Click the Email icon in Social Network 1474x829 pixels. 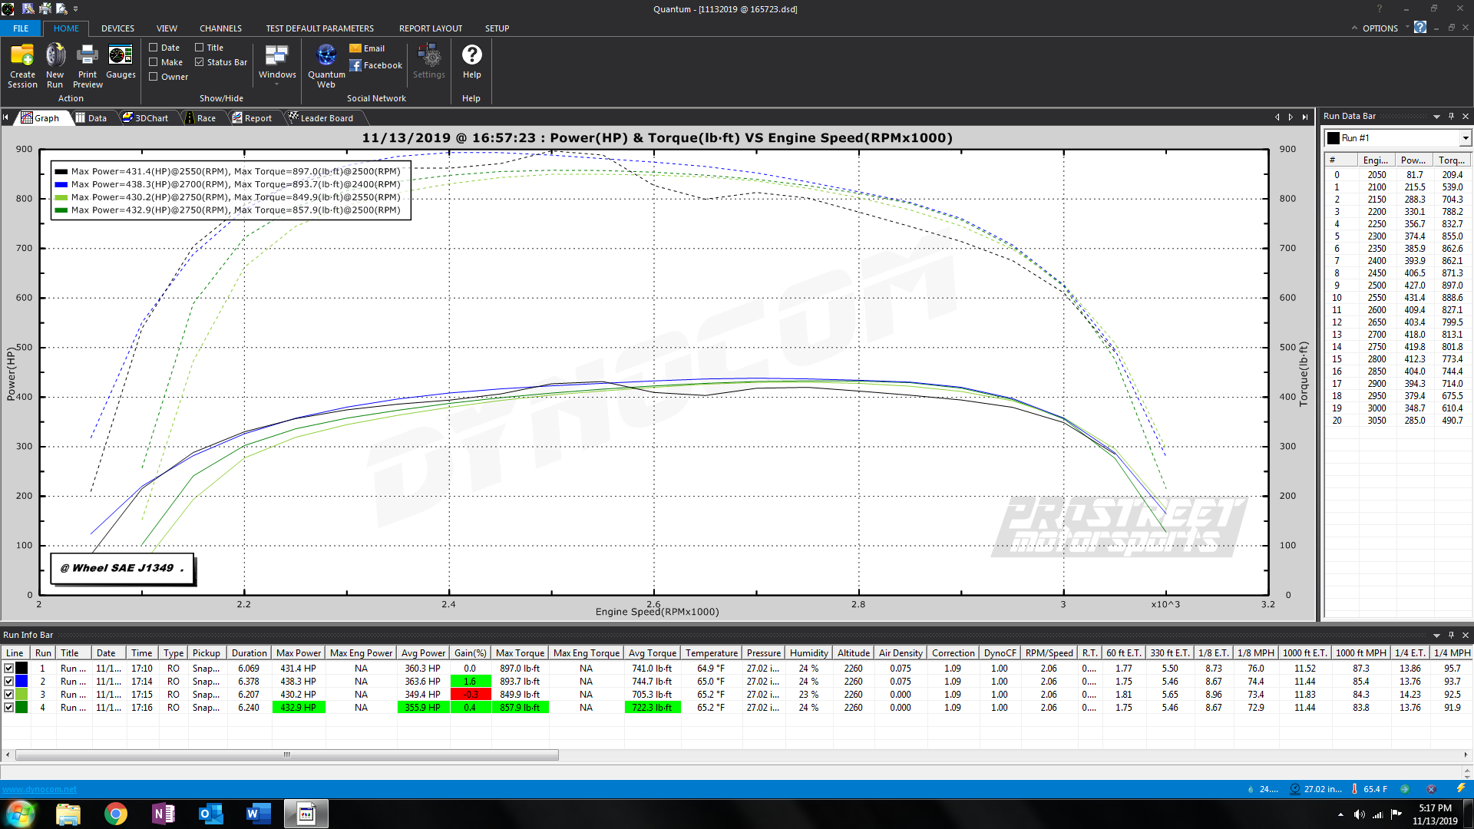pos(355,48)
